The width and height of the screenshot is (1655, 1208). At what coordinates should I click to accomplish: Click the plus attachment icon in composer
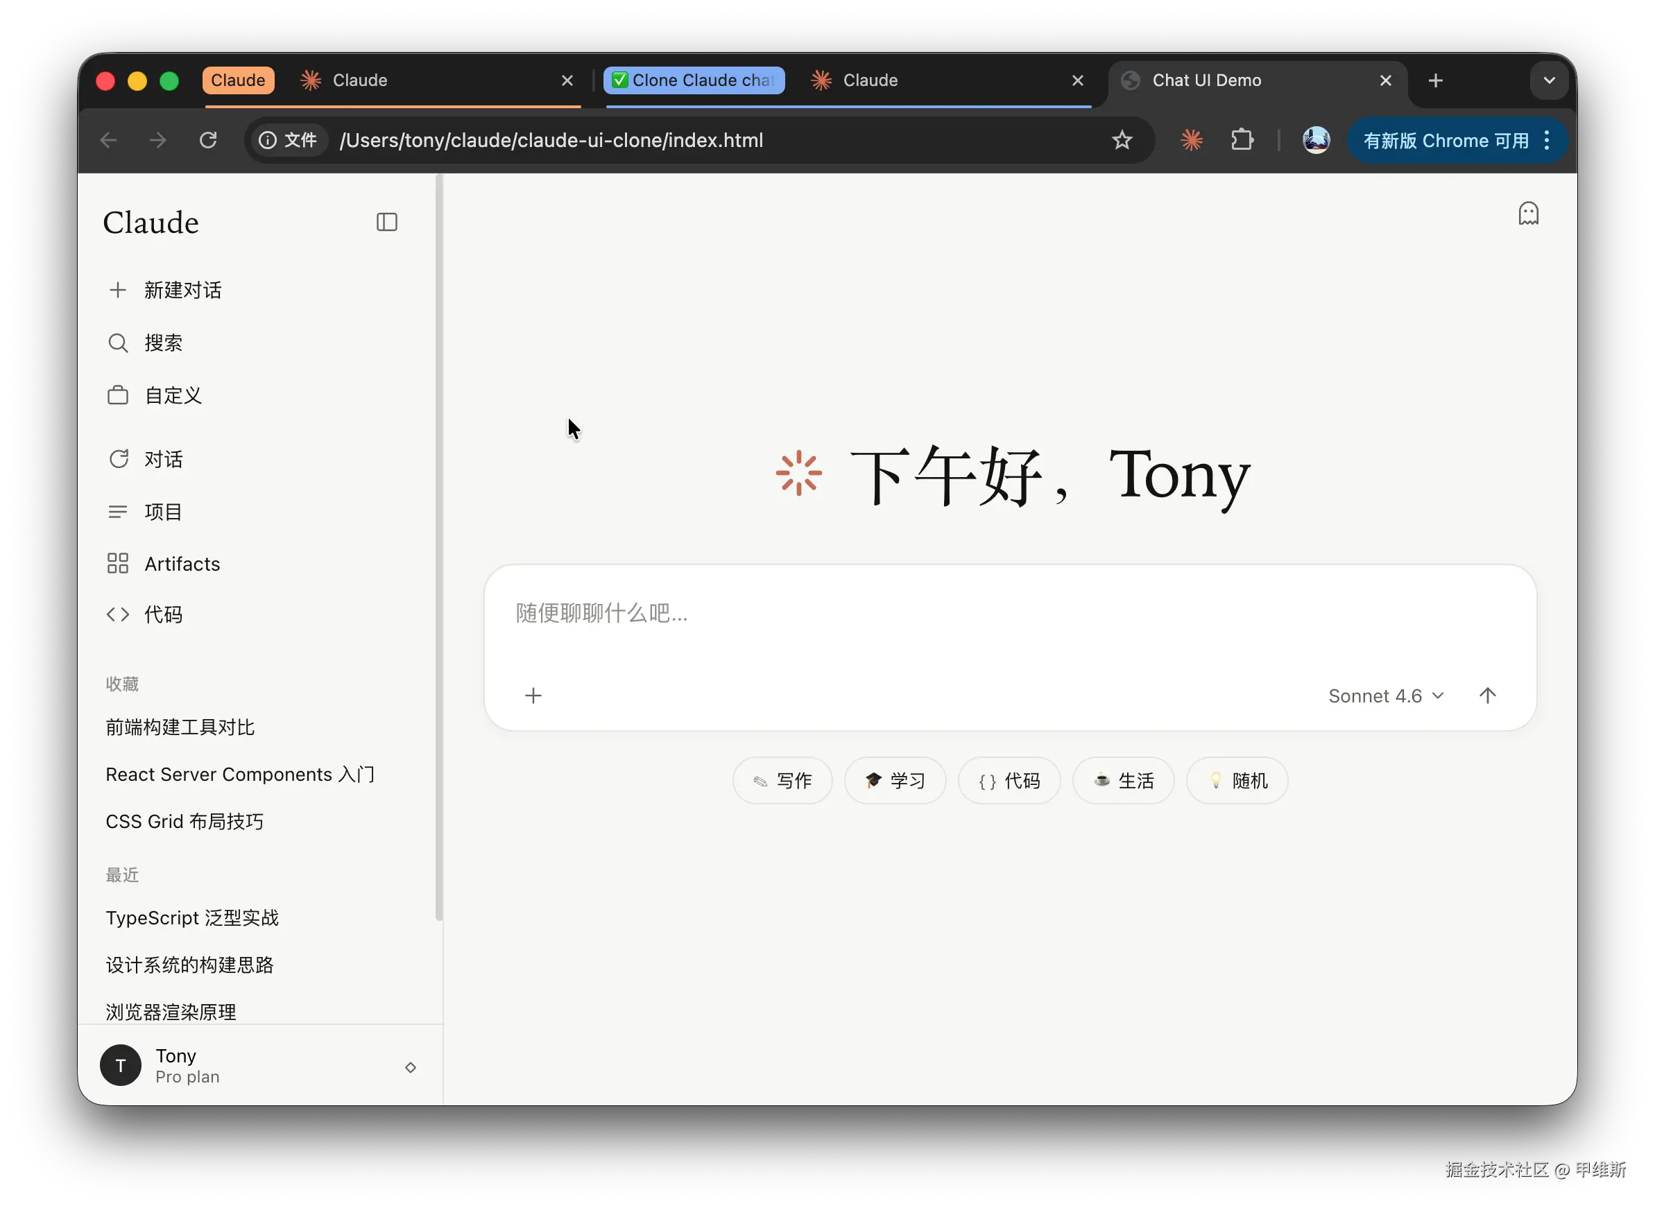533,696
